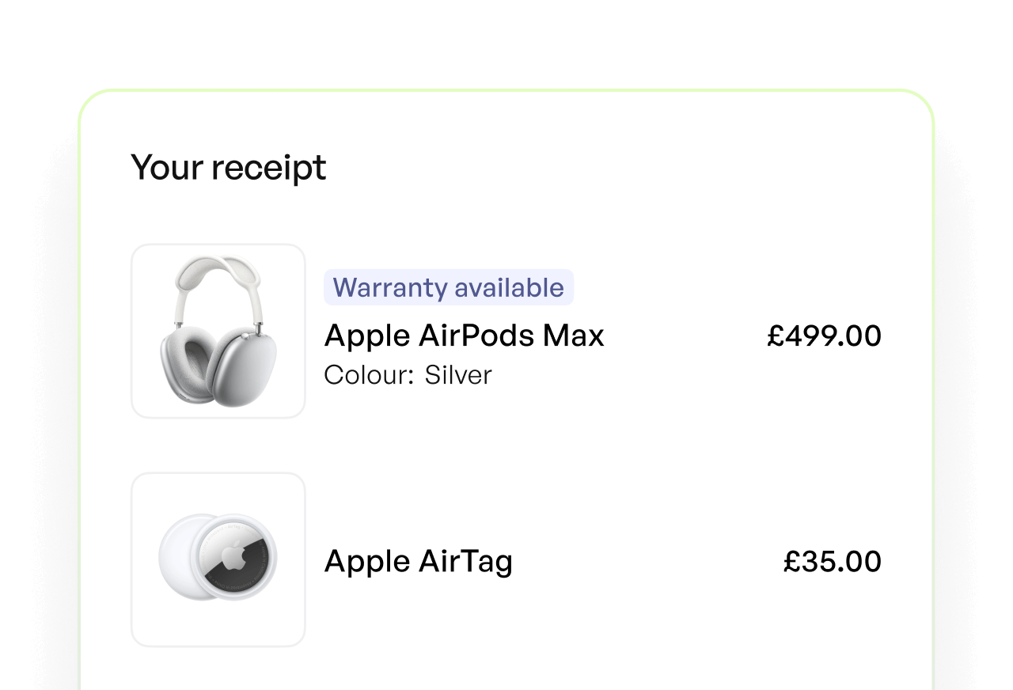This screenshot has width=1013, height=690.
Task: Click the Colour: Silver detail text
Action: pyautogui.click(x=408, y=374)
